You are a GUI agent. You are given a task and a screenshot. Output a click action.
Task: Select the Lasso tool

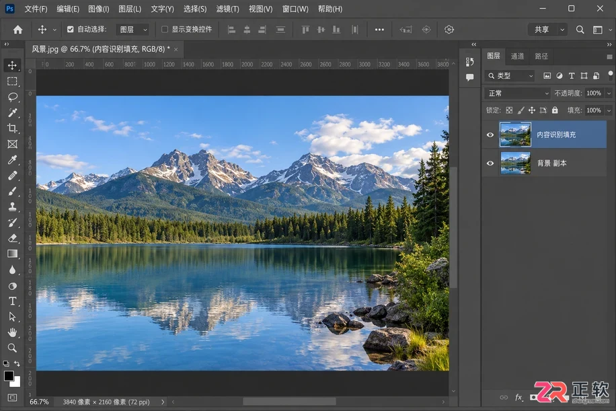[x=12, y=97]
